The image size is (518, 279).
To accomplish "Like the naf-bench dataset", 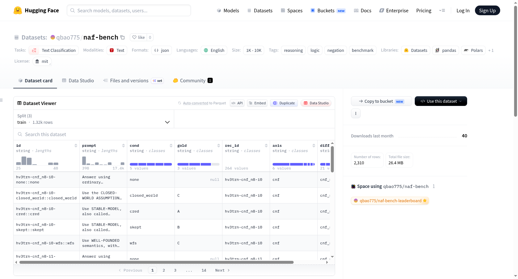I will point(138,37).
